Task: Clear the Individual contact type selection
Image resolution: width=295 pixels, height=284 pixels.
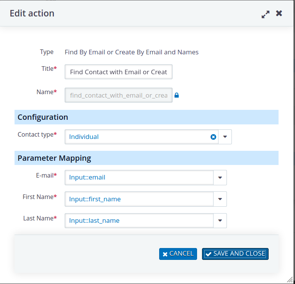Action: tap(213, 137)
